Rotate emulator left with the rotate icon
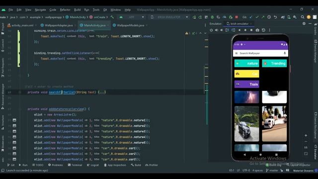This screenshot has height=179, width=318. pyautogui.click(x=227, y=30)
